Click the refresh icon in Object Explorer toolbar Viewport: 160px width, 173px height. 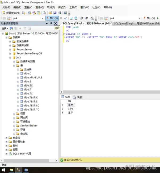(30, 29)
